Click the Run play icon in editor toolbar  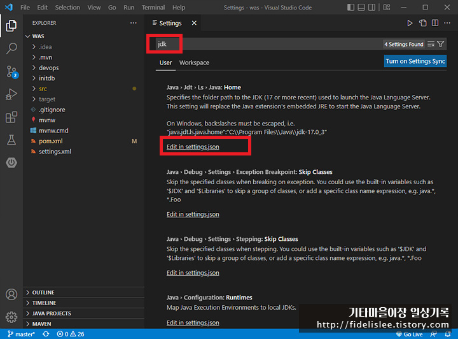(x=410, y=23)
